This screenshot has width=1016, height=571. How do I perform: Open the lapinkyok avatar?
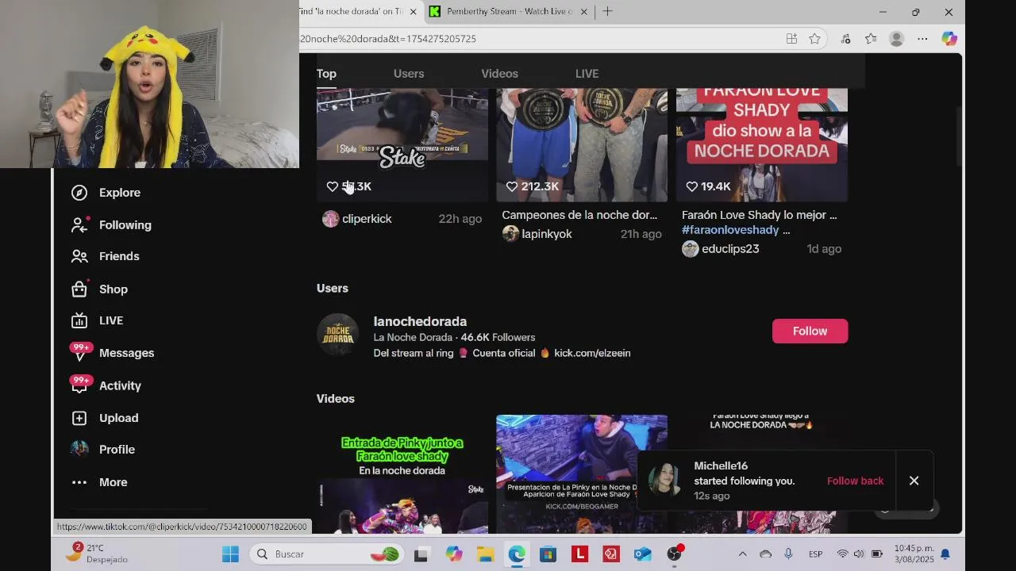tap(510, 234)
